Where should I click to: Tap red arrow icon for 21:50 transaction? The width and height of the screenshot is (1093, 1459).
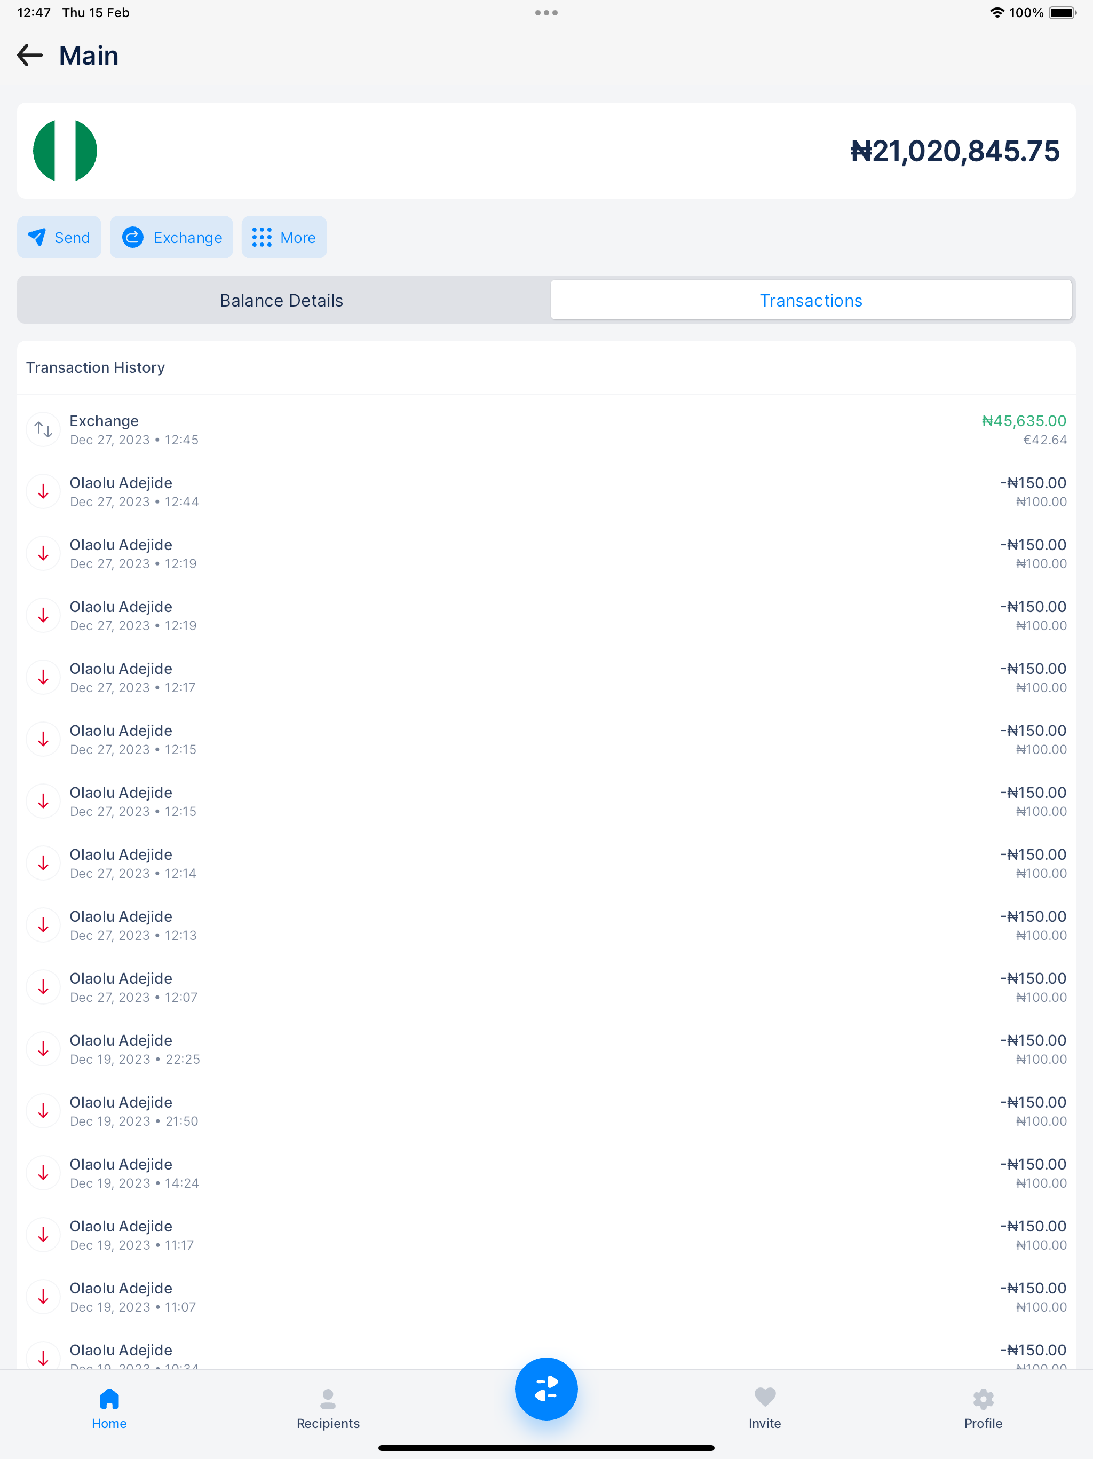(x=44, y=1111)
